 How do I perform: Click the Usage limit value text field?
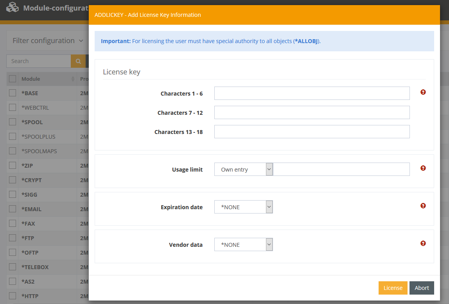(x=341, y=170)
